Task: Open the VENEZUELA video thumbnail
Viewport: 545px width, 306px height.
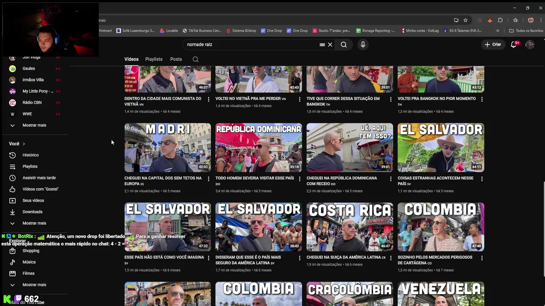Action: coord(441,294)
